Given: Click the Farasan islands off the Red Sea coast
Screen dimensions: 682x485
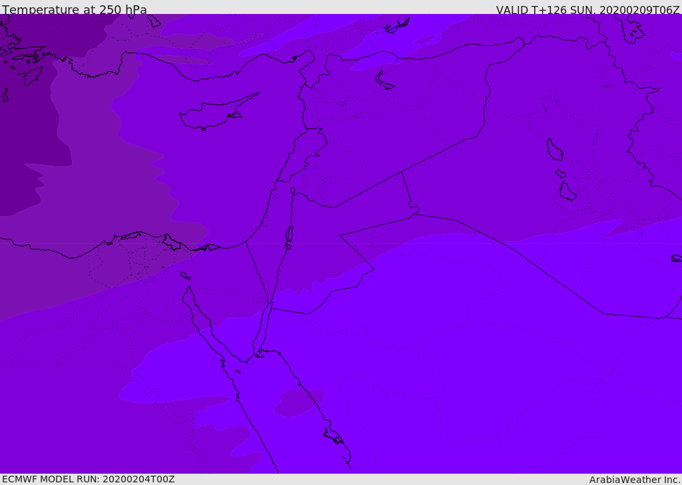Looking at the screenshot, I should (x=334, y=436).
